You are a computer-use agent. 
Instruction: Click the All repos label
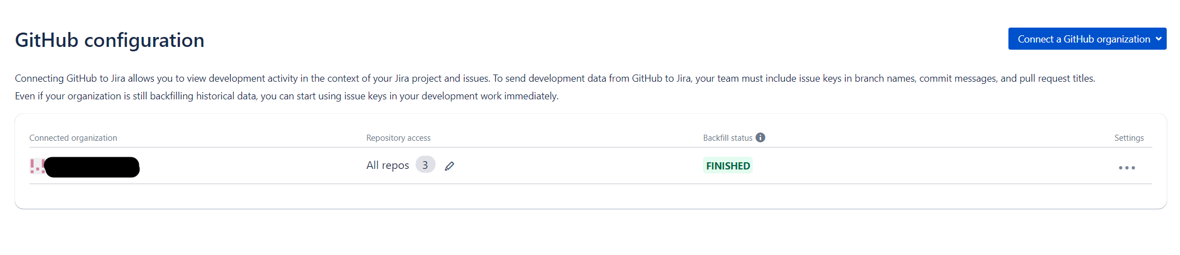coord(387,165)
